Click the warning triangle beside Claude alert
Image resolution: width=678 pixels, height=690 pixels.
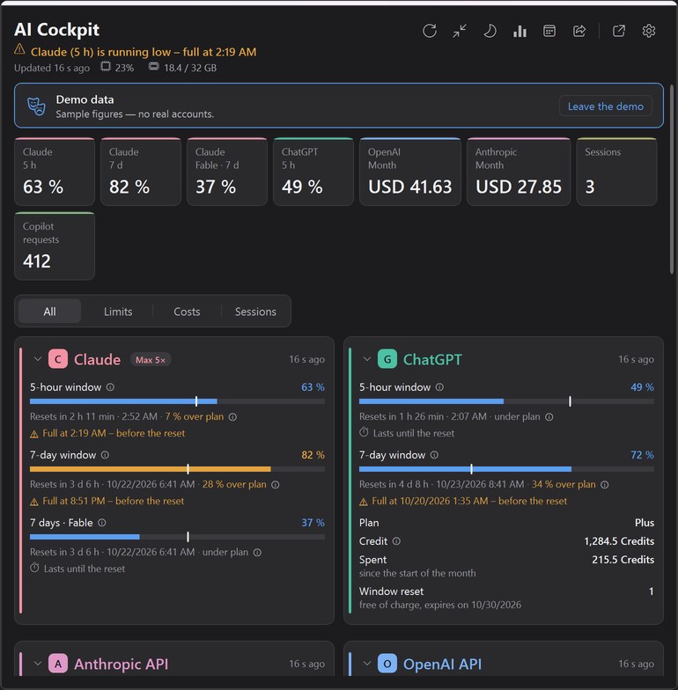pyautogui.click(x=19, y=49)
